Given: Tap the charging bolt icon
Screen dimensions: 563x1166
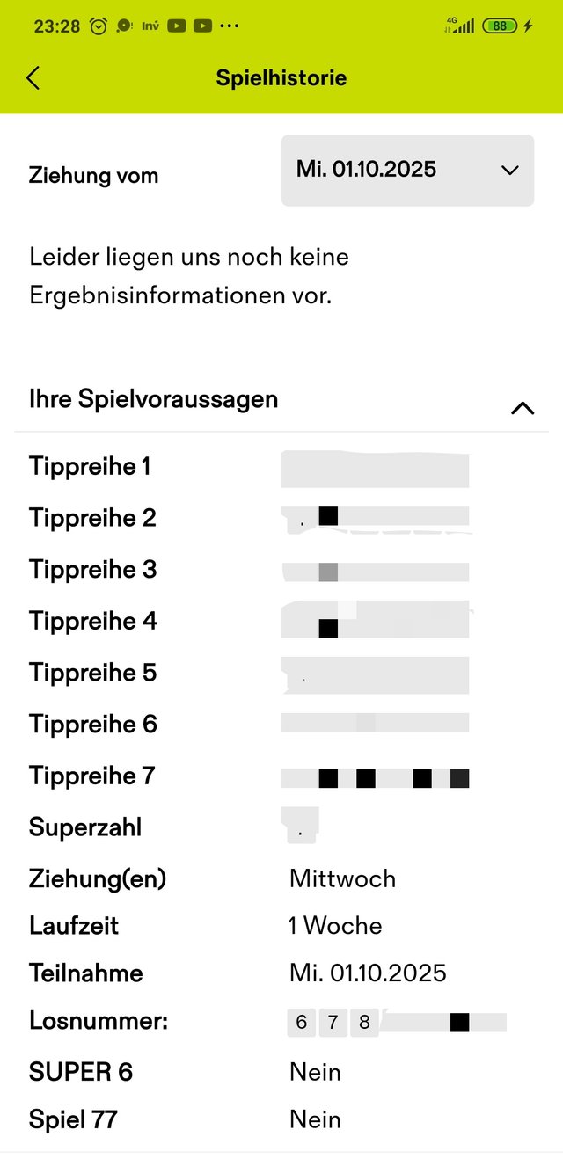Looking at the screenshot, I should tap(528, 26).
